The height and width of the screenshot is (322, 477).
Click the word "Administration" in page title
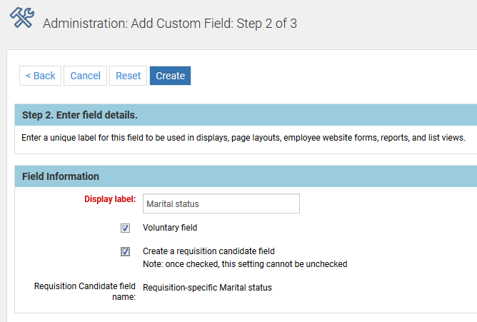[83, 24]
